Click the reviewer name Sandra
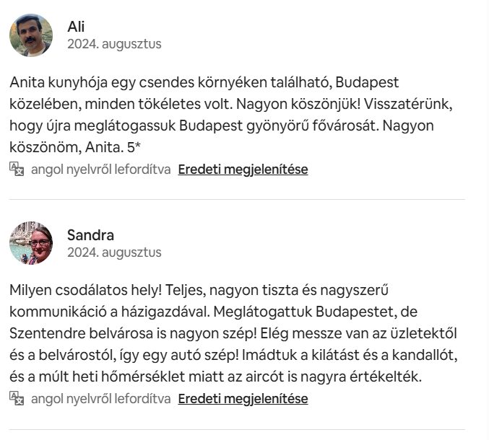The image size is (489, 440). pyautogui.click(x=90, y=235)
